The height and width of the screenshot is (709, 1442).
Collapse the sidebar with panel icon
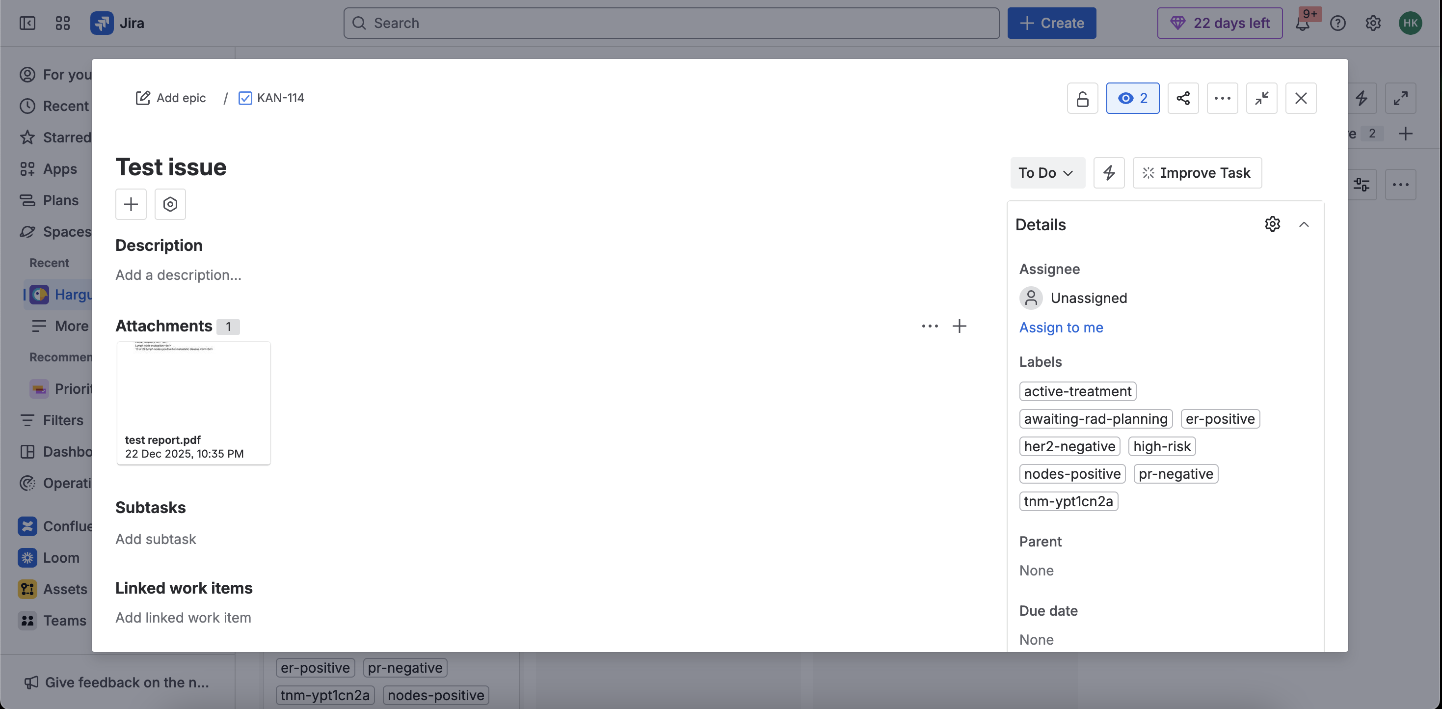[27, 24]
